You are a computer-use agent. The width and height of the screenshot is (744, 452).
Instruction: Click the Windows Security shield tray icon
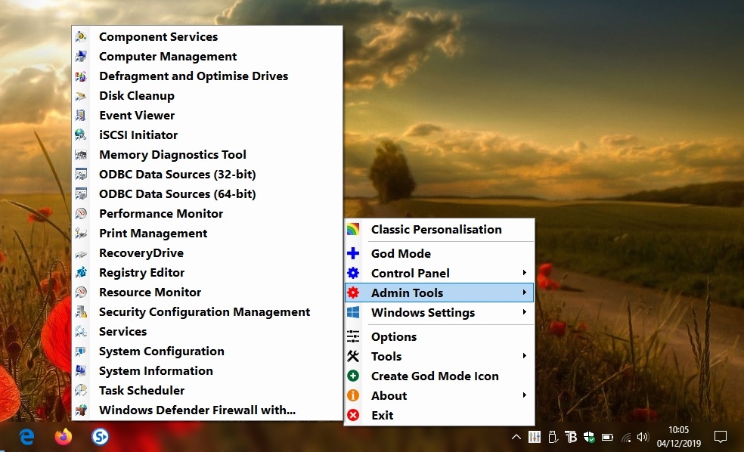click(589, 438)
